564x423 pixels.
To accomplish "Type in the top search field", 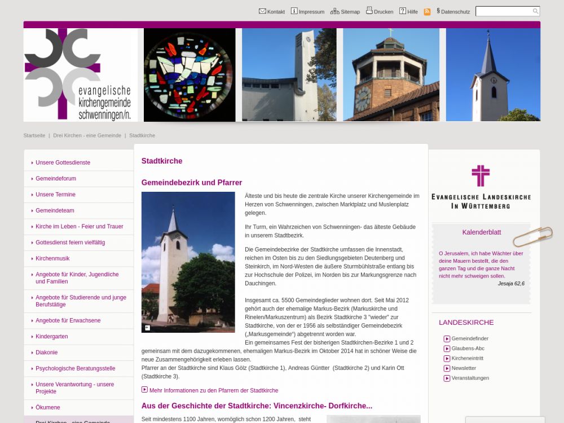I will pyautogui.click(x=504, y=11).
